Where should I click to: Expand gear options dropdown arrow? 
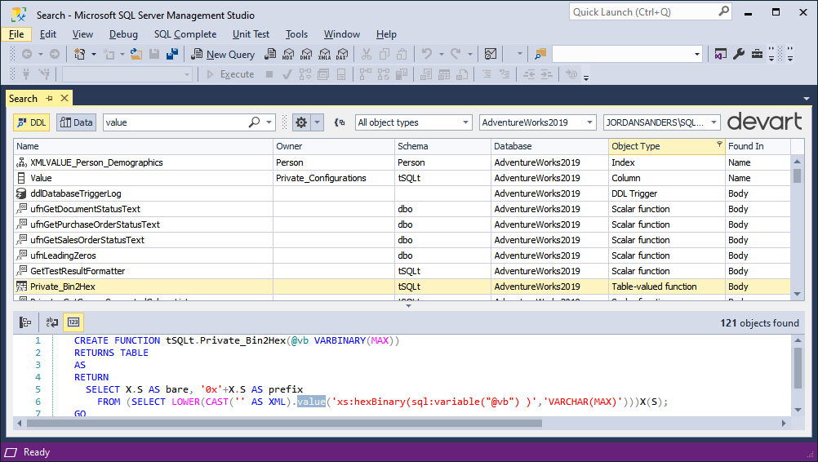(x=318, y=122)
